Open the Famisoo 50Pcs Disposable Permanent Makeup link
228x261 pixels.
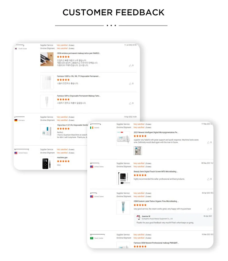[79, 96]
